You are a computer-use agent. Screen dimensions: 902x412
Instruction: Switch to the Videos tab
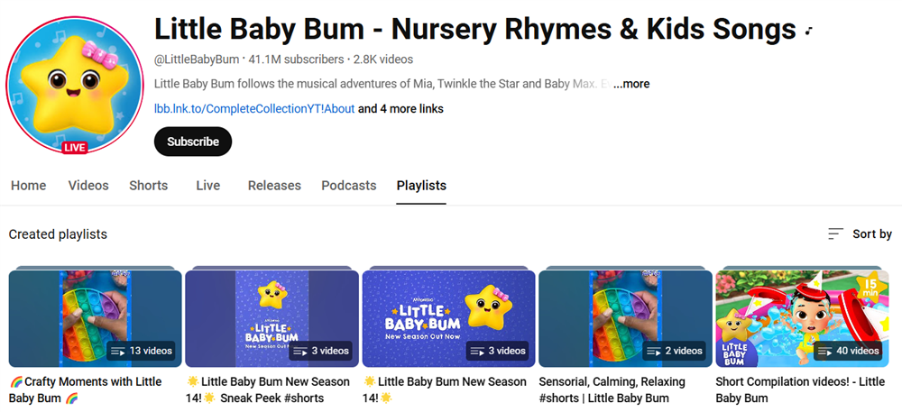coord(88,186)
